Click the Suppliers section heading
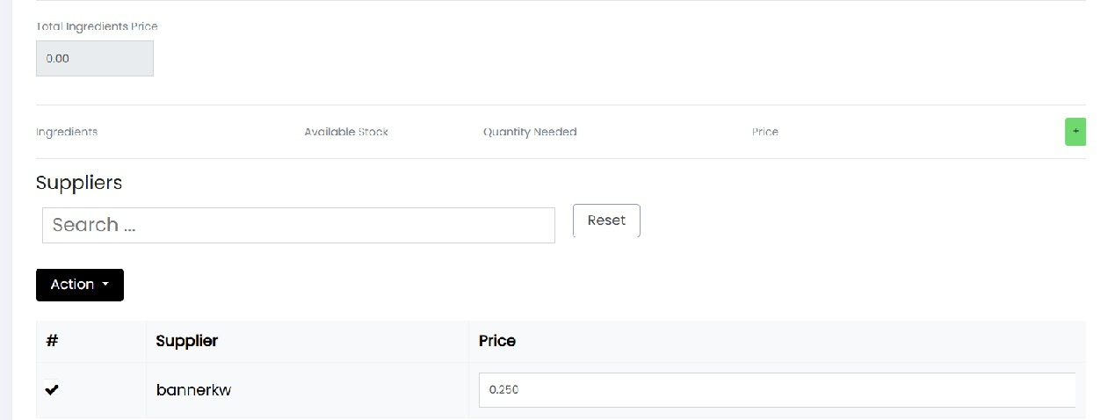Viewport: 1115px width, 420px height. [x=79, y=183]
